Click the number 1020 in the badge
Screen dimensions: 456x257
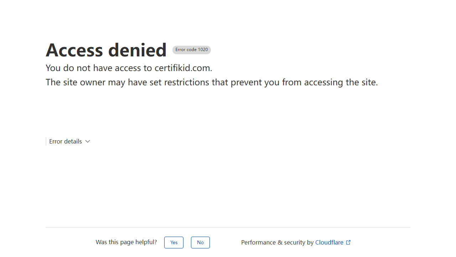203,50
